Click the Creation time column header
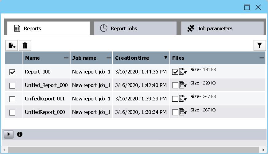Viewport: 268px width, 154px height. pyautogui.click(x=141, y=58)
